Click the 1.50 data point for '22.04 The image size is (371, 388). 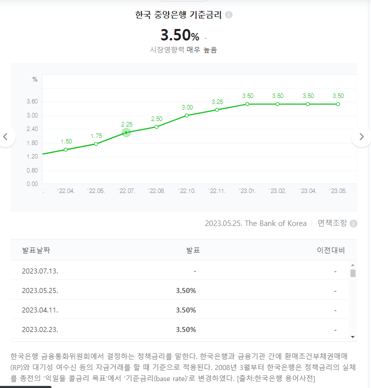click(x=65, y=149)
